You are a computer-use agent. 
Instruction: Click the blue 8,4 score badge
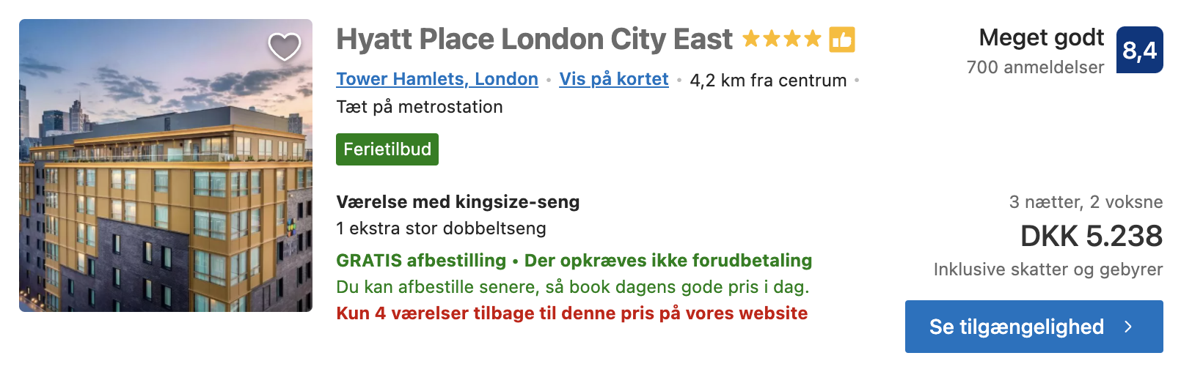[x=1140, y=50]
